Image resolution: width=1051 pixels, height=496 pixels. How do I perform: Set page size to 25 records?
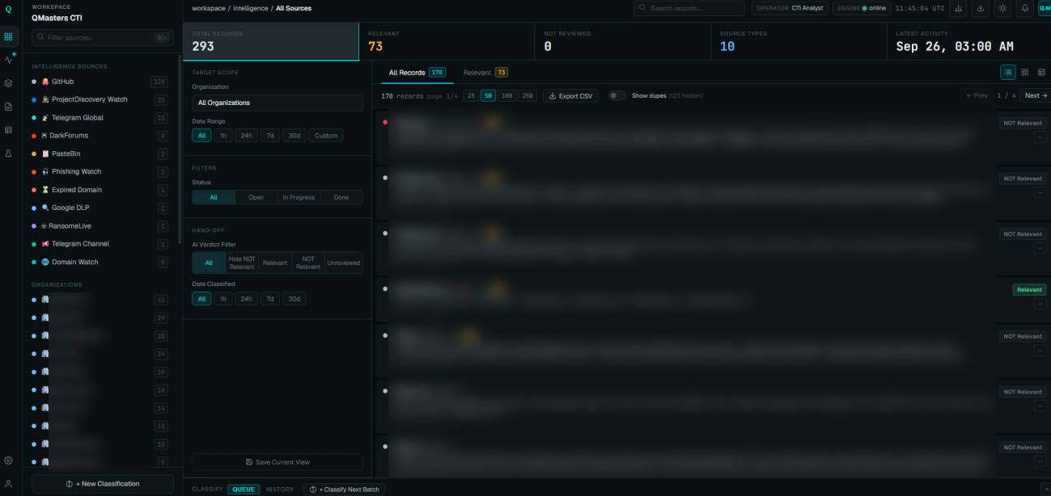(x=470, y=95)
